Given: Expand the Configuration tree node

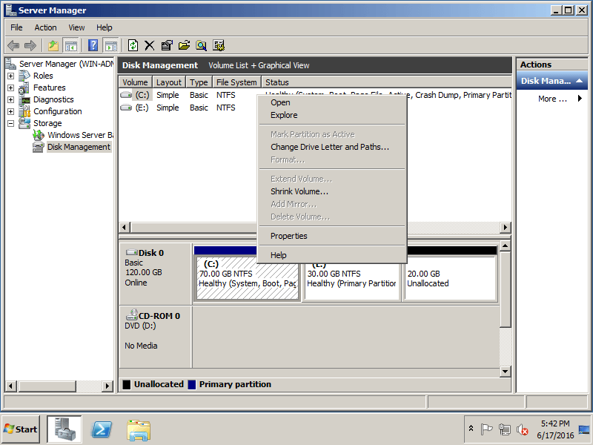Looking at the screenshot, I should coord(10,112).
